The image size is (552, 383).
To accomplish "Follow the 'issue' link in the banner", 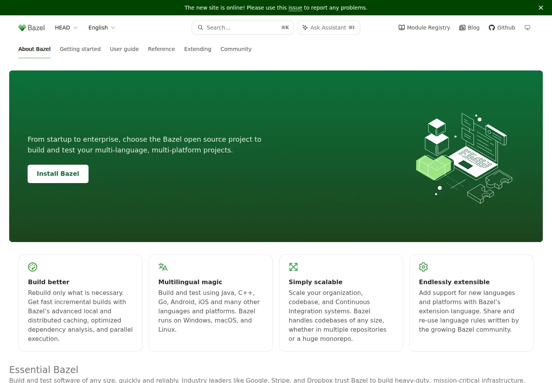I will point(295,8).
